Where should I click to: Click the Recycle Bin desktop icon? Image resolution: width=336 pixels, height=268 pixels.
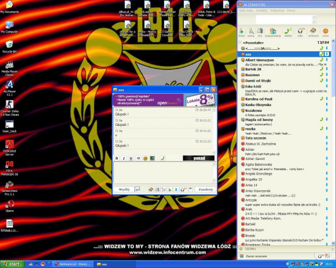pos(9,47)
